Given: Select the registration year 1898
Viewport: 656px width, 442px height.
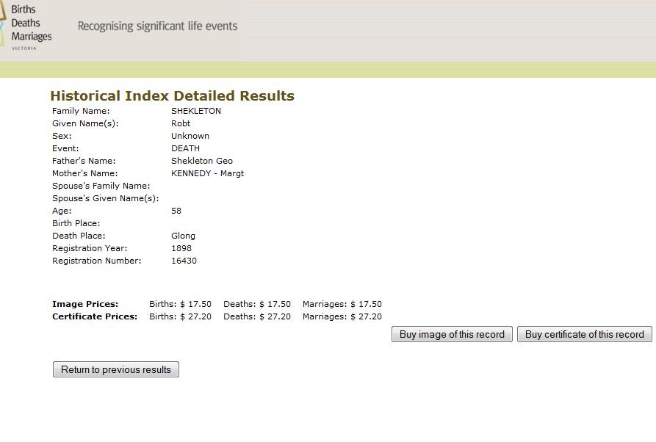Looking at the screenshot, I should click(181, 248).
